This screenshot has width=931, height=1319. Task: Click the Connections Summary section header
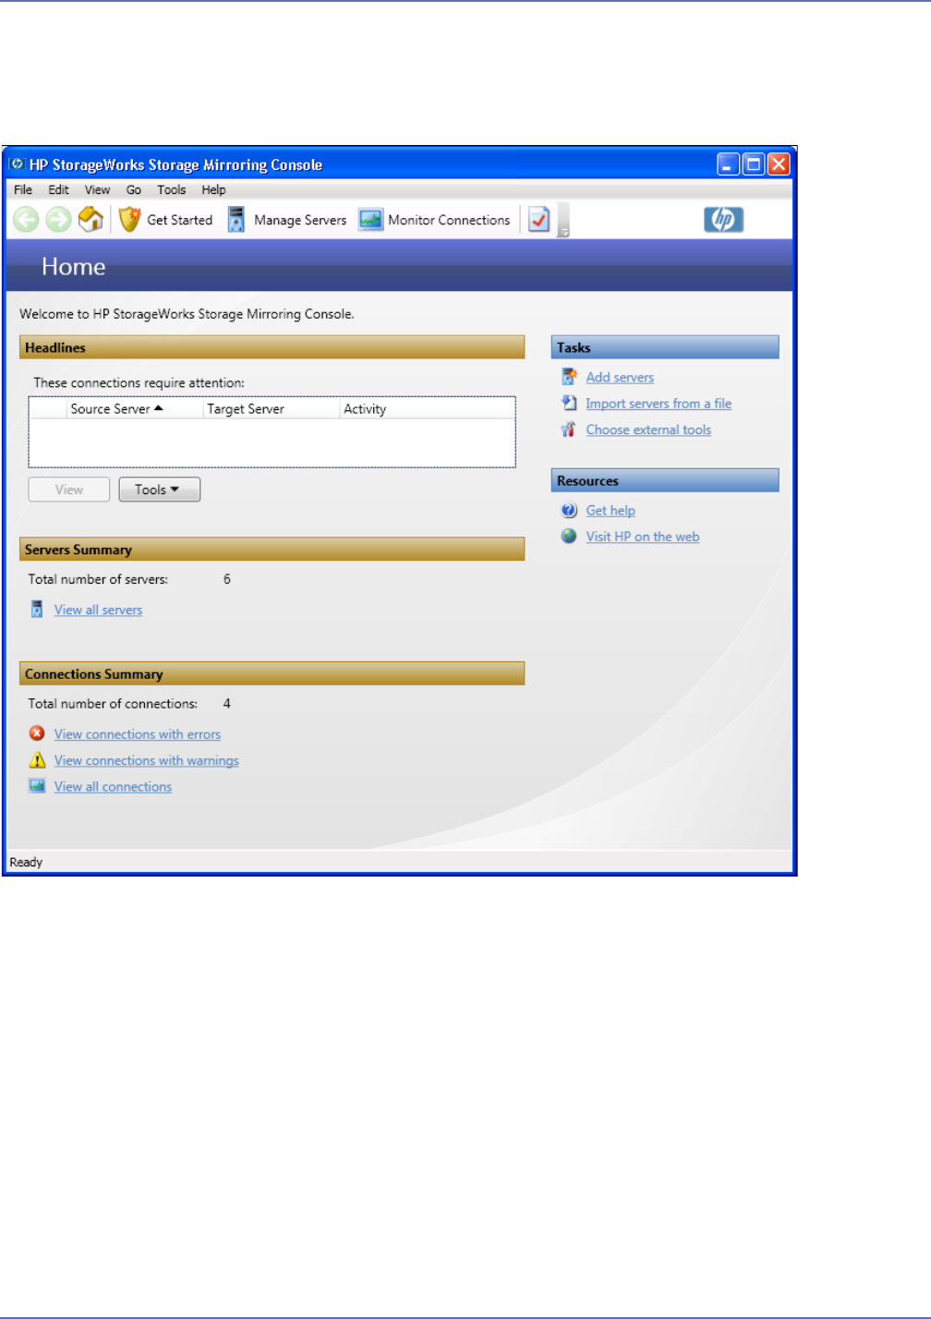point(272,673)
